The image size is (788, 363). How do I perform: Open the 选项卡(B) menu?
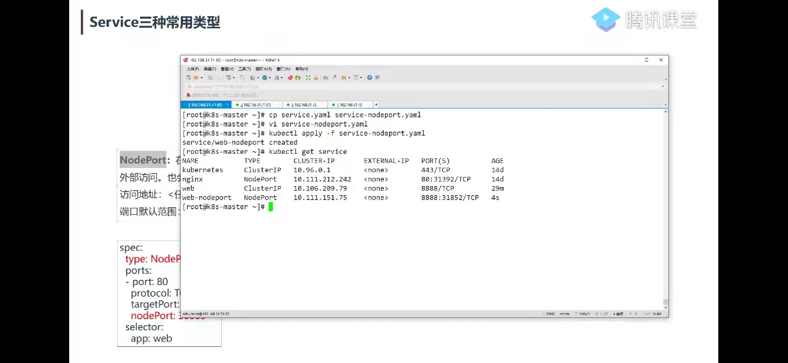click(264, 69)
